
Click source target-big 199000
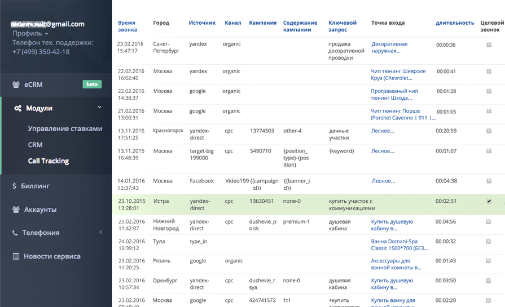point(201,154)
